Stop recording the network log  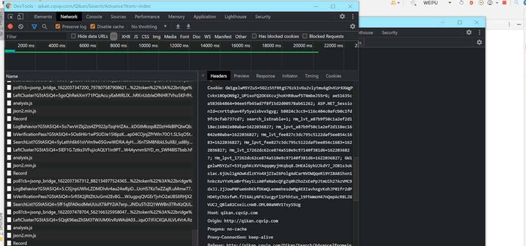11,27
